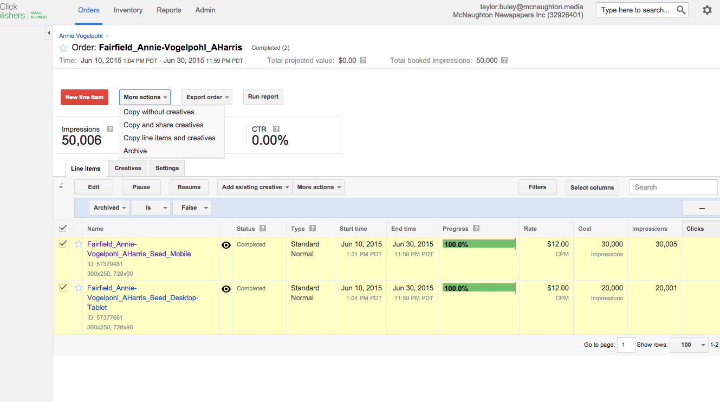Click the settings gear icon
The height and width of the screenshot is (402, 720).
[706, 10]
